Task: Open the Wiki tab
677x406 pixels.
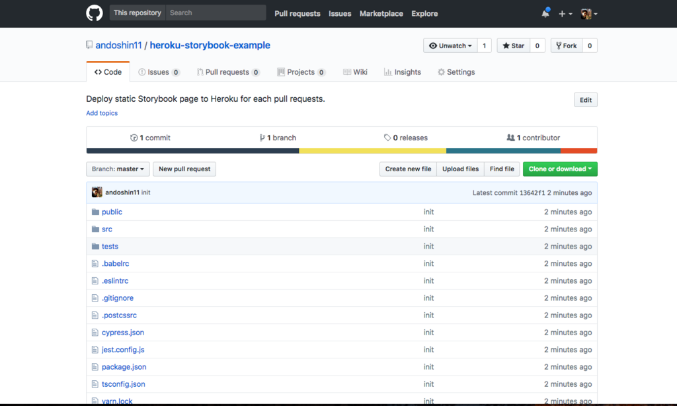Action: coord(355,72)
